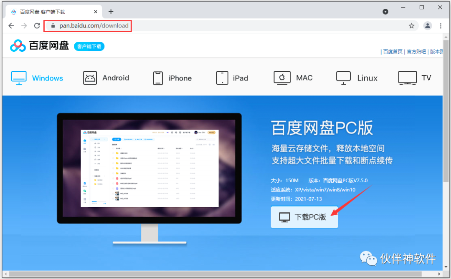Select the MAC apple icon
Viewport: 451px width, 279px height.
click(282, 77)
